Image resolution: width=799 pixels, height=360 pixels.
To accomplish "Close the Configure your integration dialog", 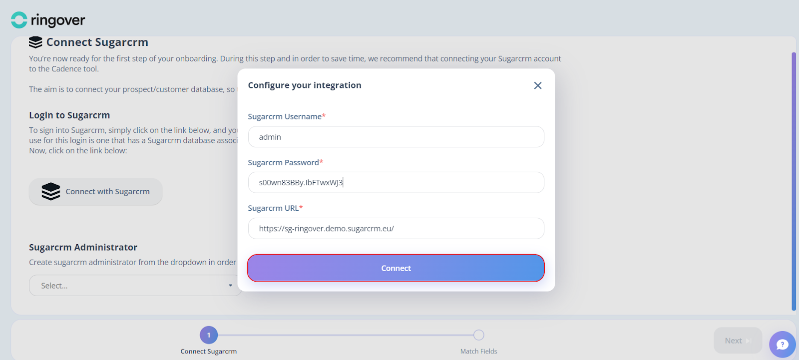I will [x=538, y=85].
